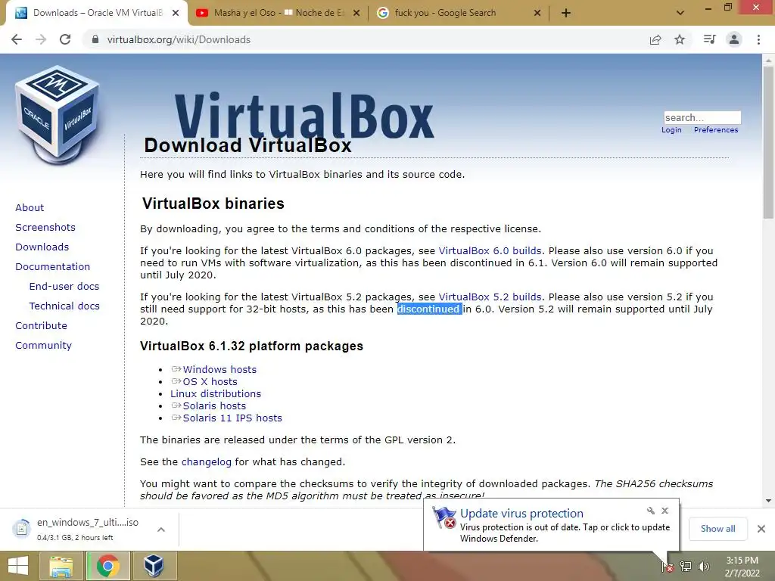Open the Linux distributions link
The width and height of the screenshot is (775, 581).
tap(216, 393)
